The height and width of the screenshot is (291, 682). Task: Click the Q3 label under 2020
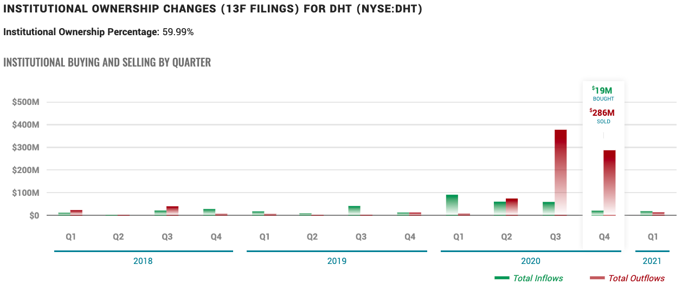click(x=555, y=237)
